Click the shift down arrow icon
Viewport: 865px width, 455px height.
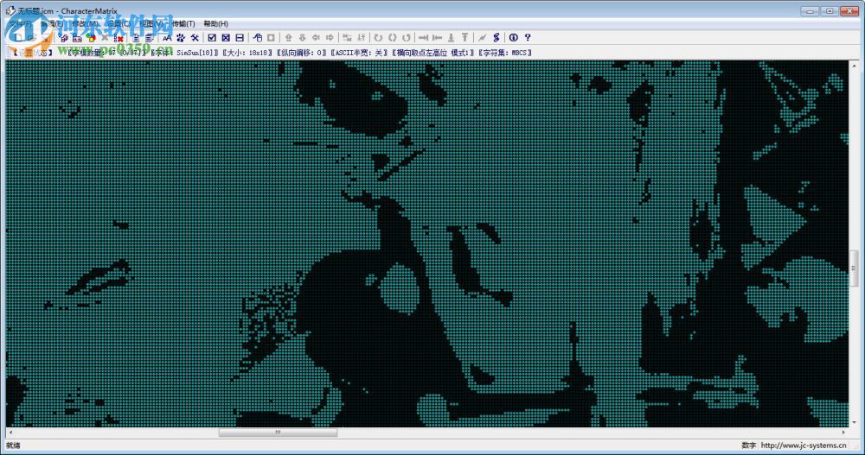(302, 37)
